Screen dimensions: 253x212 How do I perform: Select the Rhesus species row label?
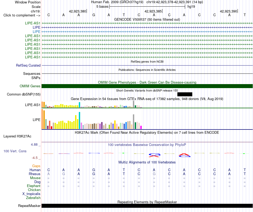[x=35, y=174]
